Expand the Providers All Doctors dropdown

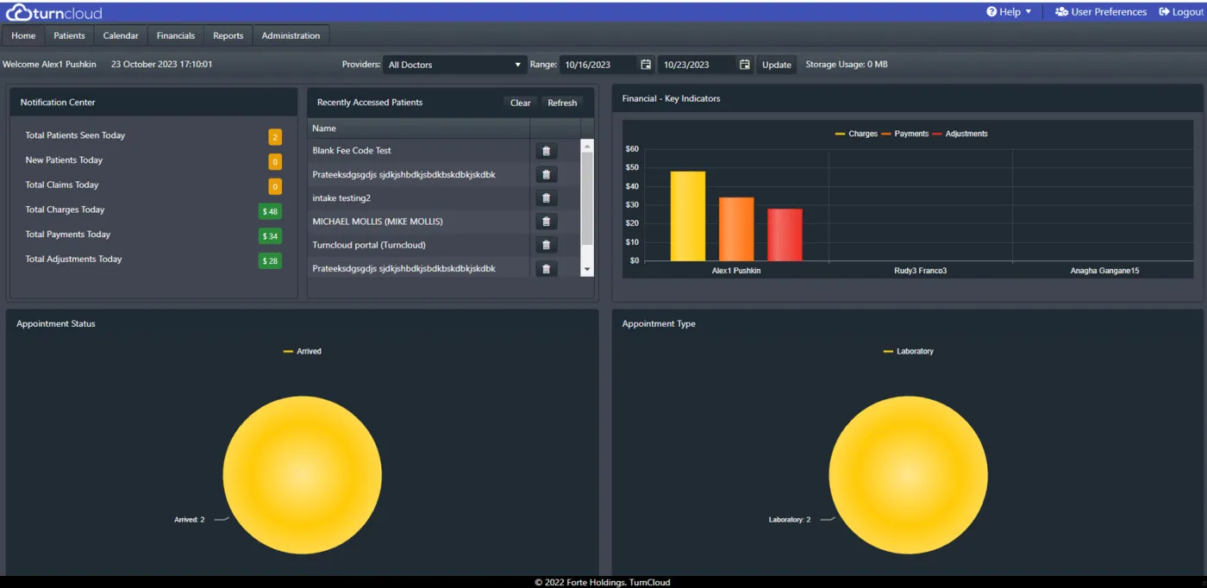point(454,65)
